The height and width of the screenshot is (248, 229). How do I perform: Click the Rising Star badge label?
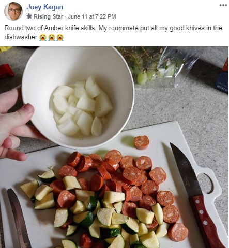(x=48, y=16)
